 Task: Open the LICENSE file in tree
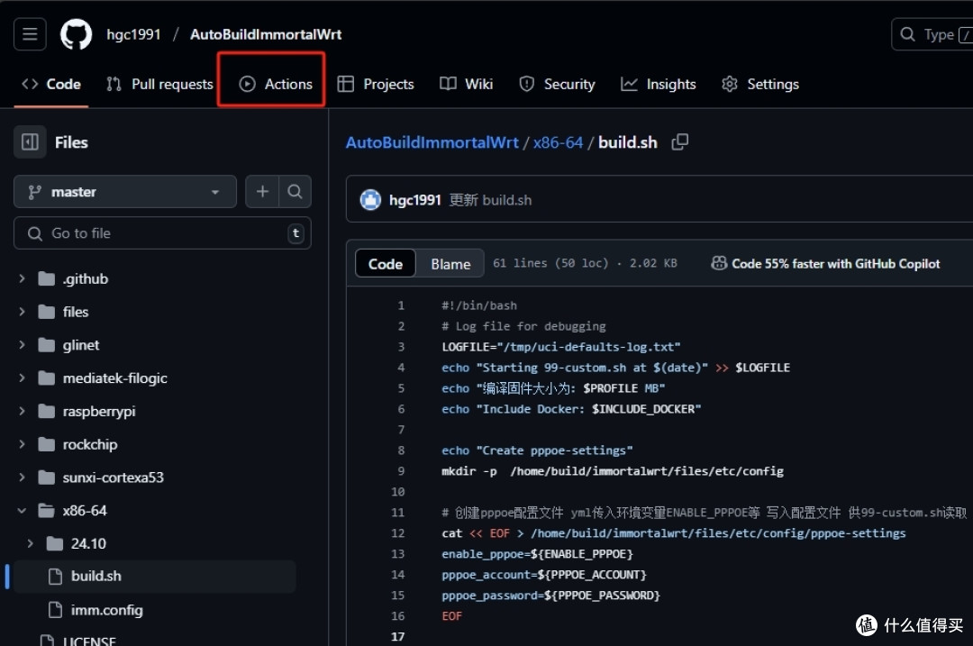coord(89,641)
